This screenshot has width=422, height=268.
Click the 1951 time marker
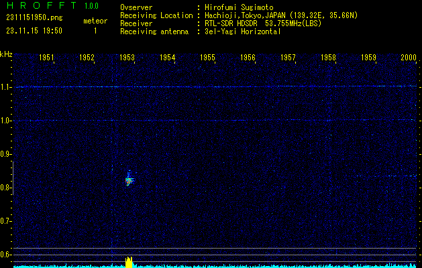tap(46, 58)
